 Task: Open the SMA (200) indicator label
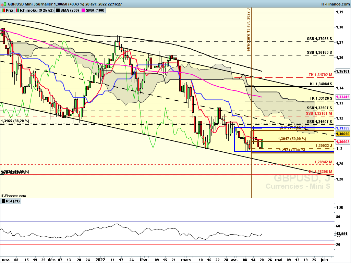[70, 10]
